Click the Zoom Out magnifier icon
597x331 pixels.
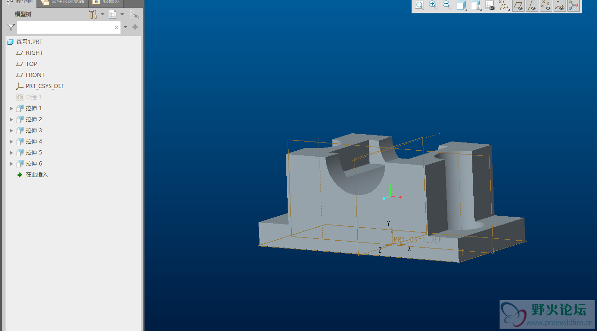click(447, 6)
